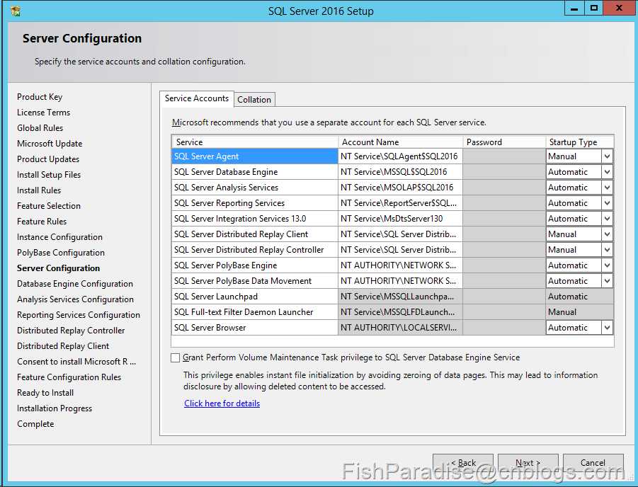Click Database Engine Configuration step in sidebar
Screen dimensions: 638x487
(x=75, y=284)
